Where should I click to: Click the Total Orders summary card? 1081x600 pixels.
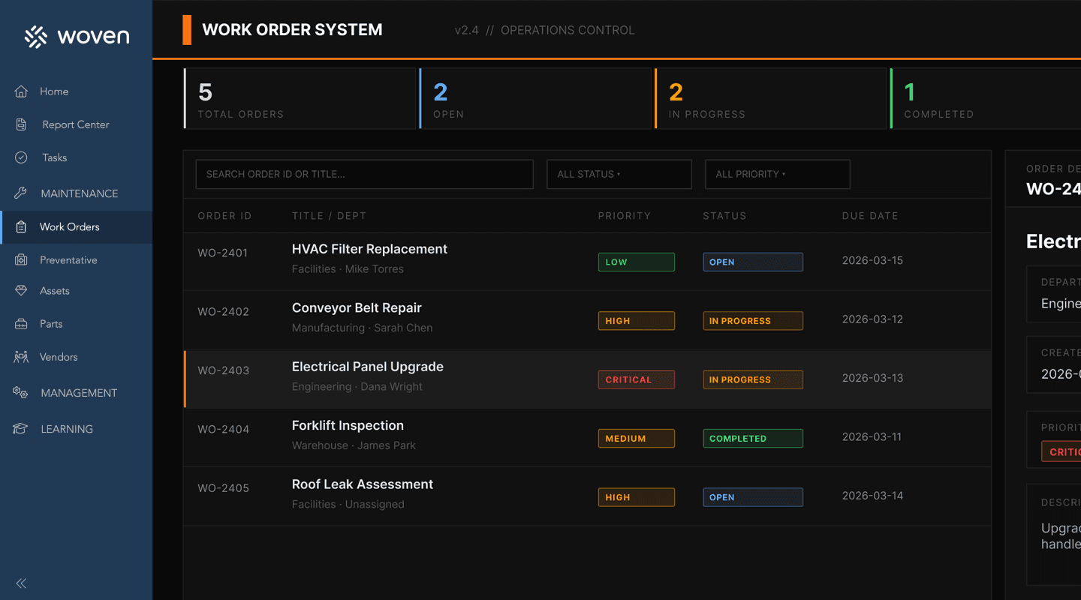pyautogui.click(x=300, y=98)
